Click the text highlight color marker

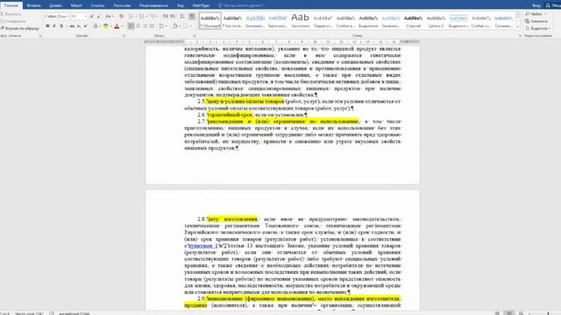click(x=105, y=26)
